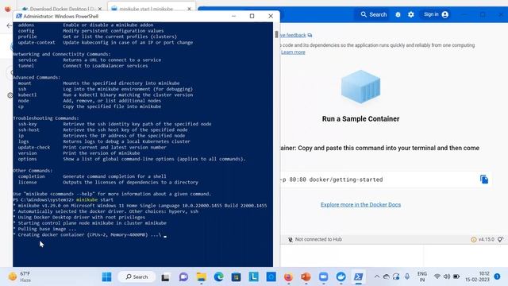Open the clock and date 15-02-2023
This screenshot has width=508, height=286.
coord(478,276)
